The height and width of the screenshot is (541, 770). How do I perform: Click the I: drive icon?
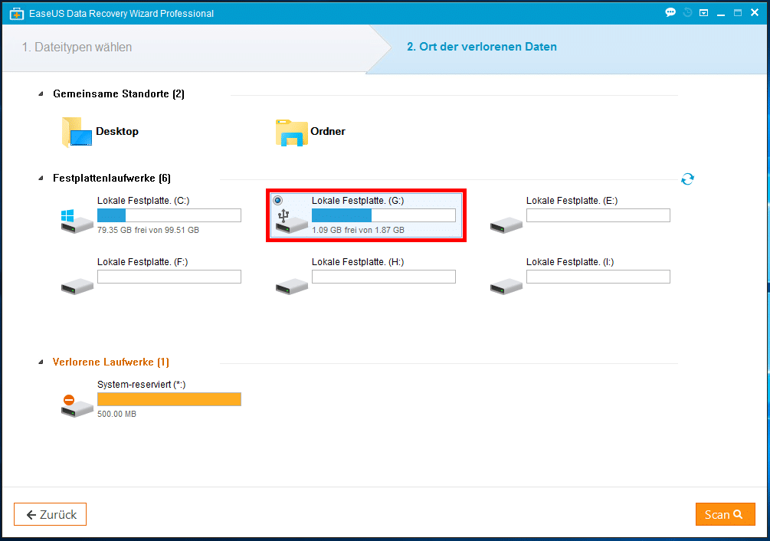coord(506,287)
